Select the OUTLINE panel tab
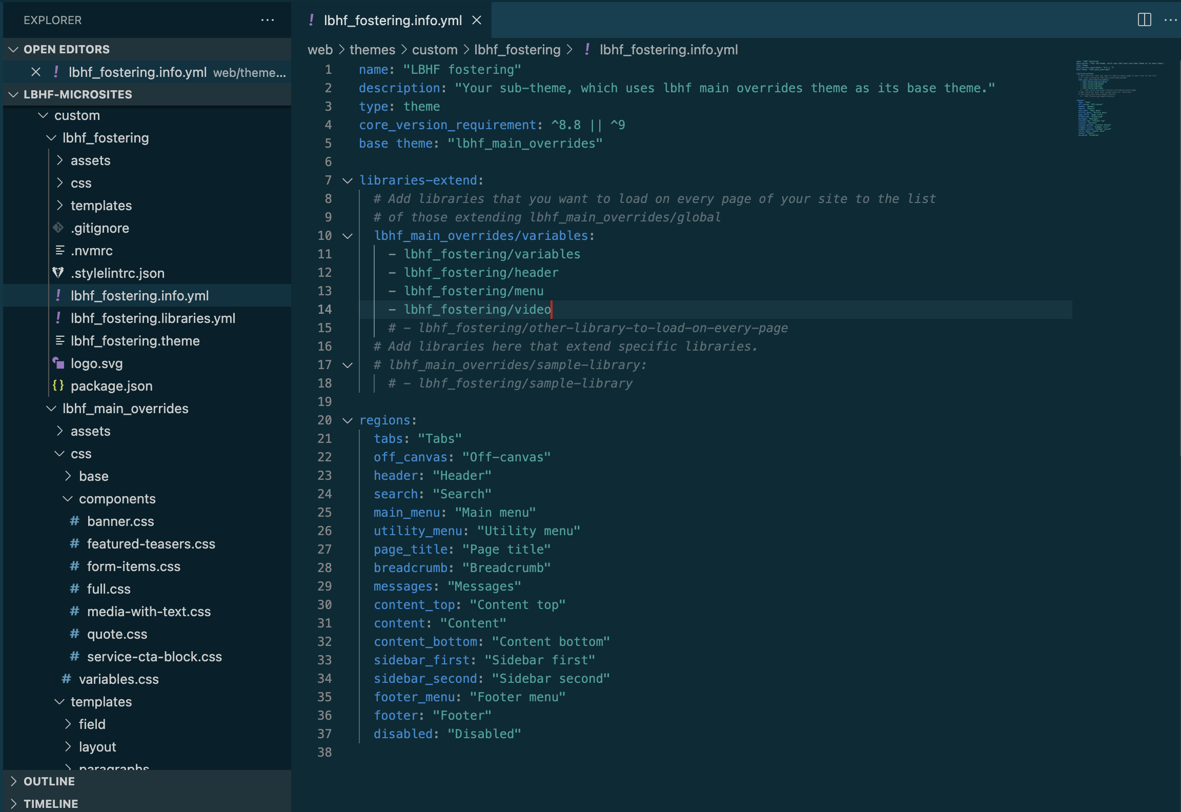Image resolution: width=1181 pixels, height=812 pixels. click(49, 781)
